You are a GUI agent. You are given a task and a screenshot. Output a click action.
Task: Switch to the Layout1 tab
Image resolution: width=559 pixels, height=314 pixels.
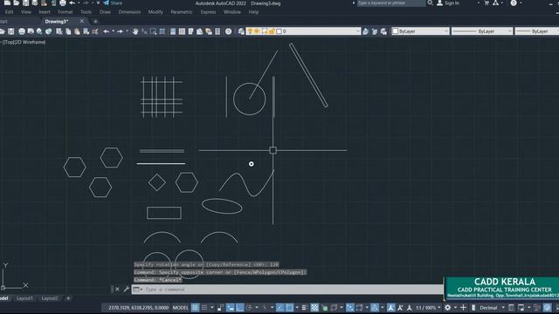pos(24,298)
